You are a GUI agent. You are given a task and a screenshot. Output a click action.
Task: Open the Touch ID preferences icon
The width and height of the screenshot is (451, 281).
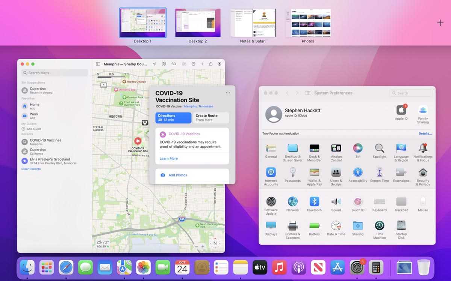point(357,202)
